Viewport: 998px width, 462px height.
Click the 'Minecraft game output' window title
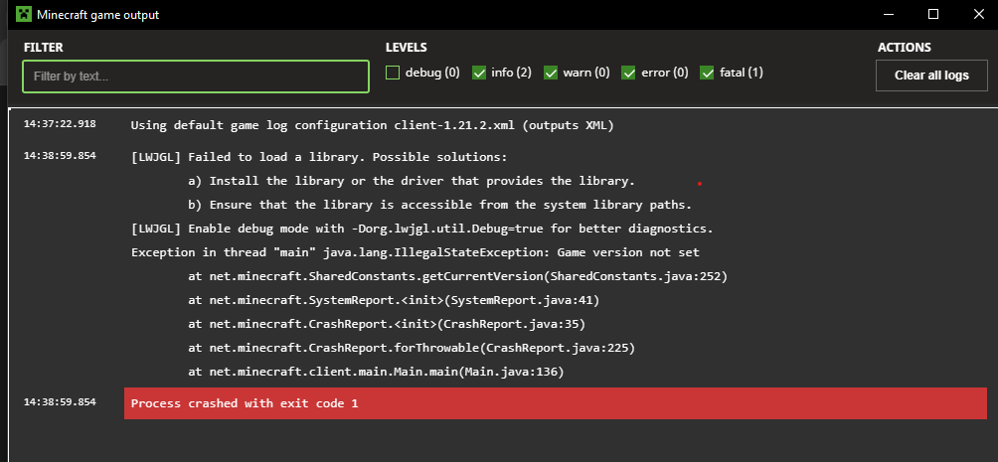[98, 15]
